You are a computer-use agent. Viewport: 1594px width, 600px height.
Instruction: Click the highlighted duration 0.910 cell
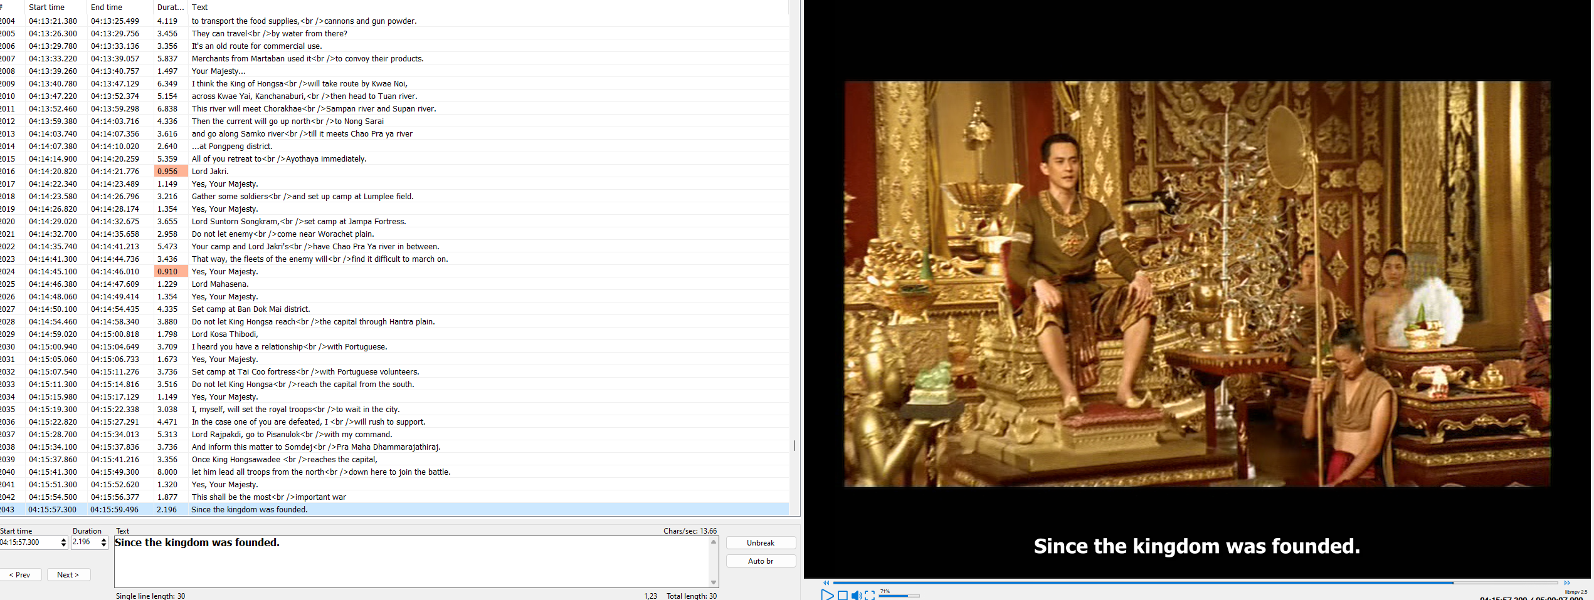171,272
